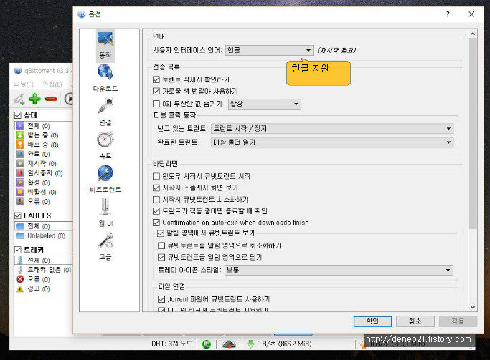Collapse the 상태 filter section checkbox
490x360 pixels.
click(x=18, y=115)
